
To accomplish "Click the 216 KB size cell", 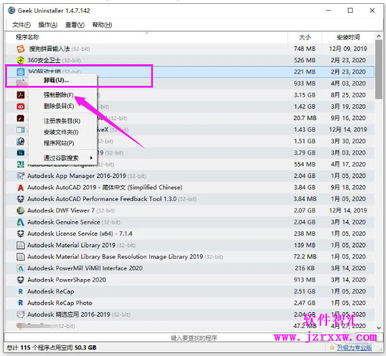I will [305, 268].
